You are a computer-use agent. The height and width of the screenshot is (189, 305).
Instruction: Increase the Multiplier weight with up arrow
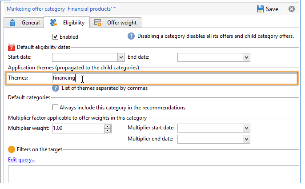pos(107,126)
